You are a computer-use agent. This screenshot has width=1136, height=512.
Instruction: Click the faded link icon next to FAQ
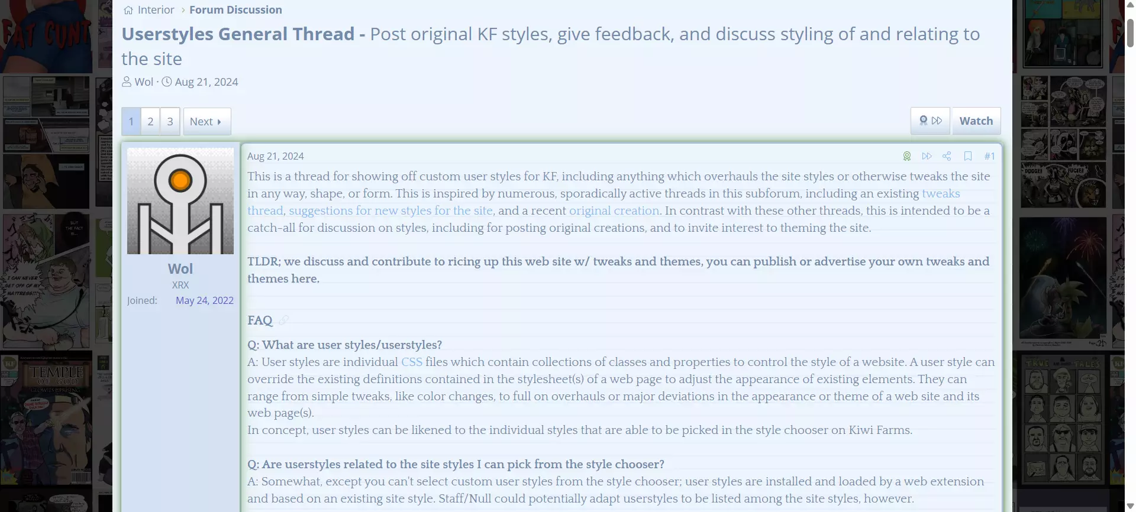pyautogui.click(x=284, y=320)
